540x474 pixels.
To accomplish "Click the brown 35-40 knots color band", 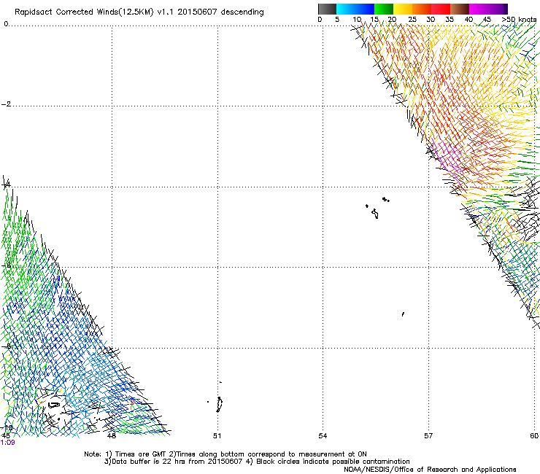I will 460,9.
